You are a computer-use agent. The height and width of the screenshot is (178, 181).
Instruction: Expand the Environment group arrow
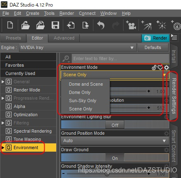click(x=3, y=148)
